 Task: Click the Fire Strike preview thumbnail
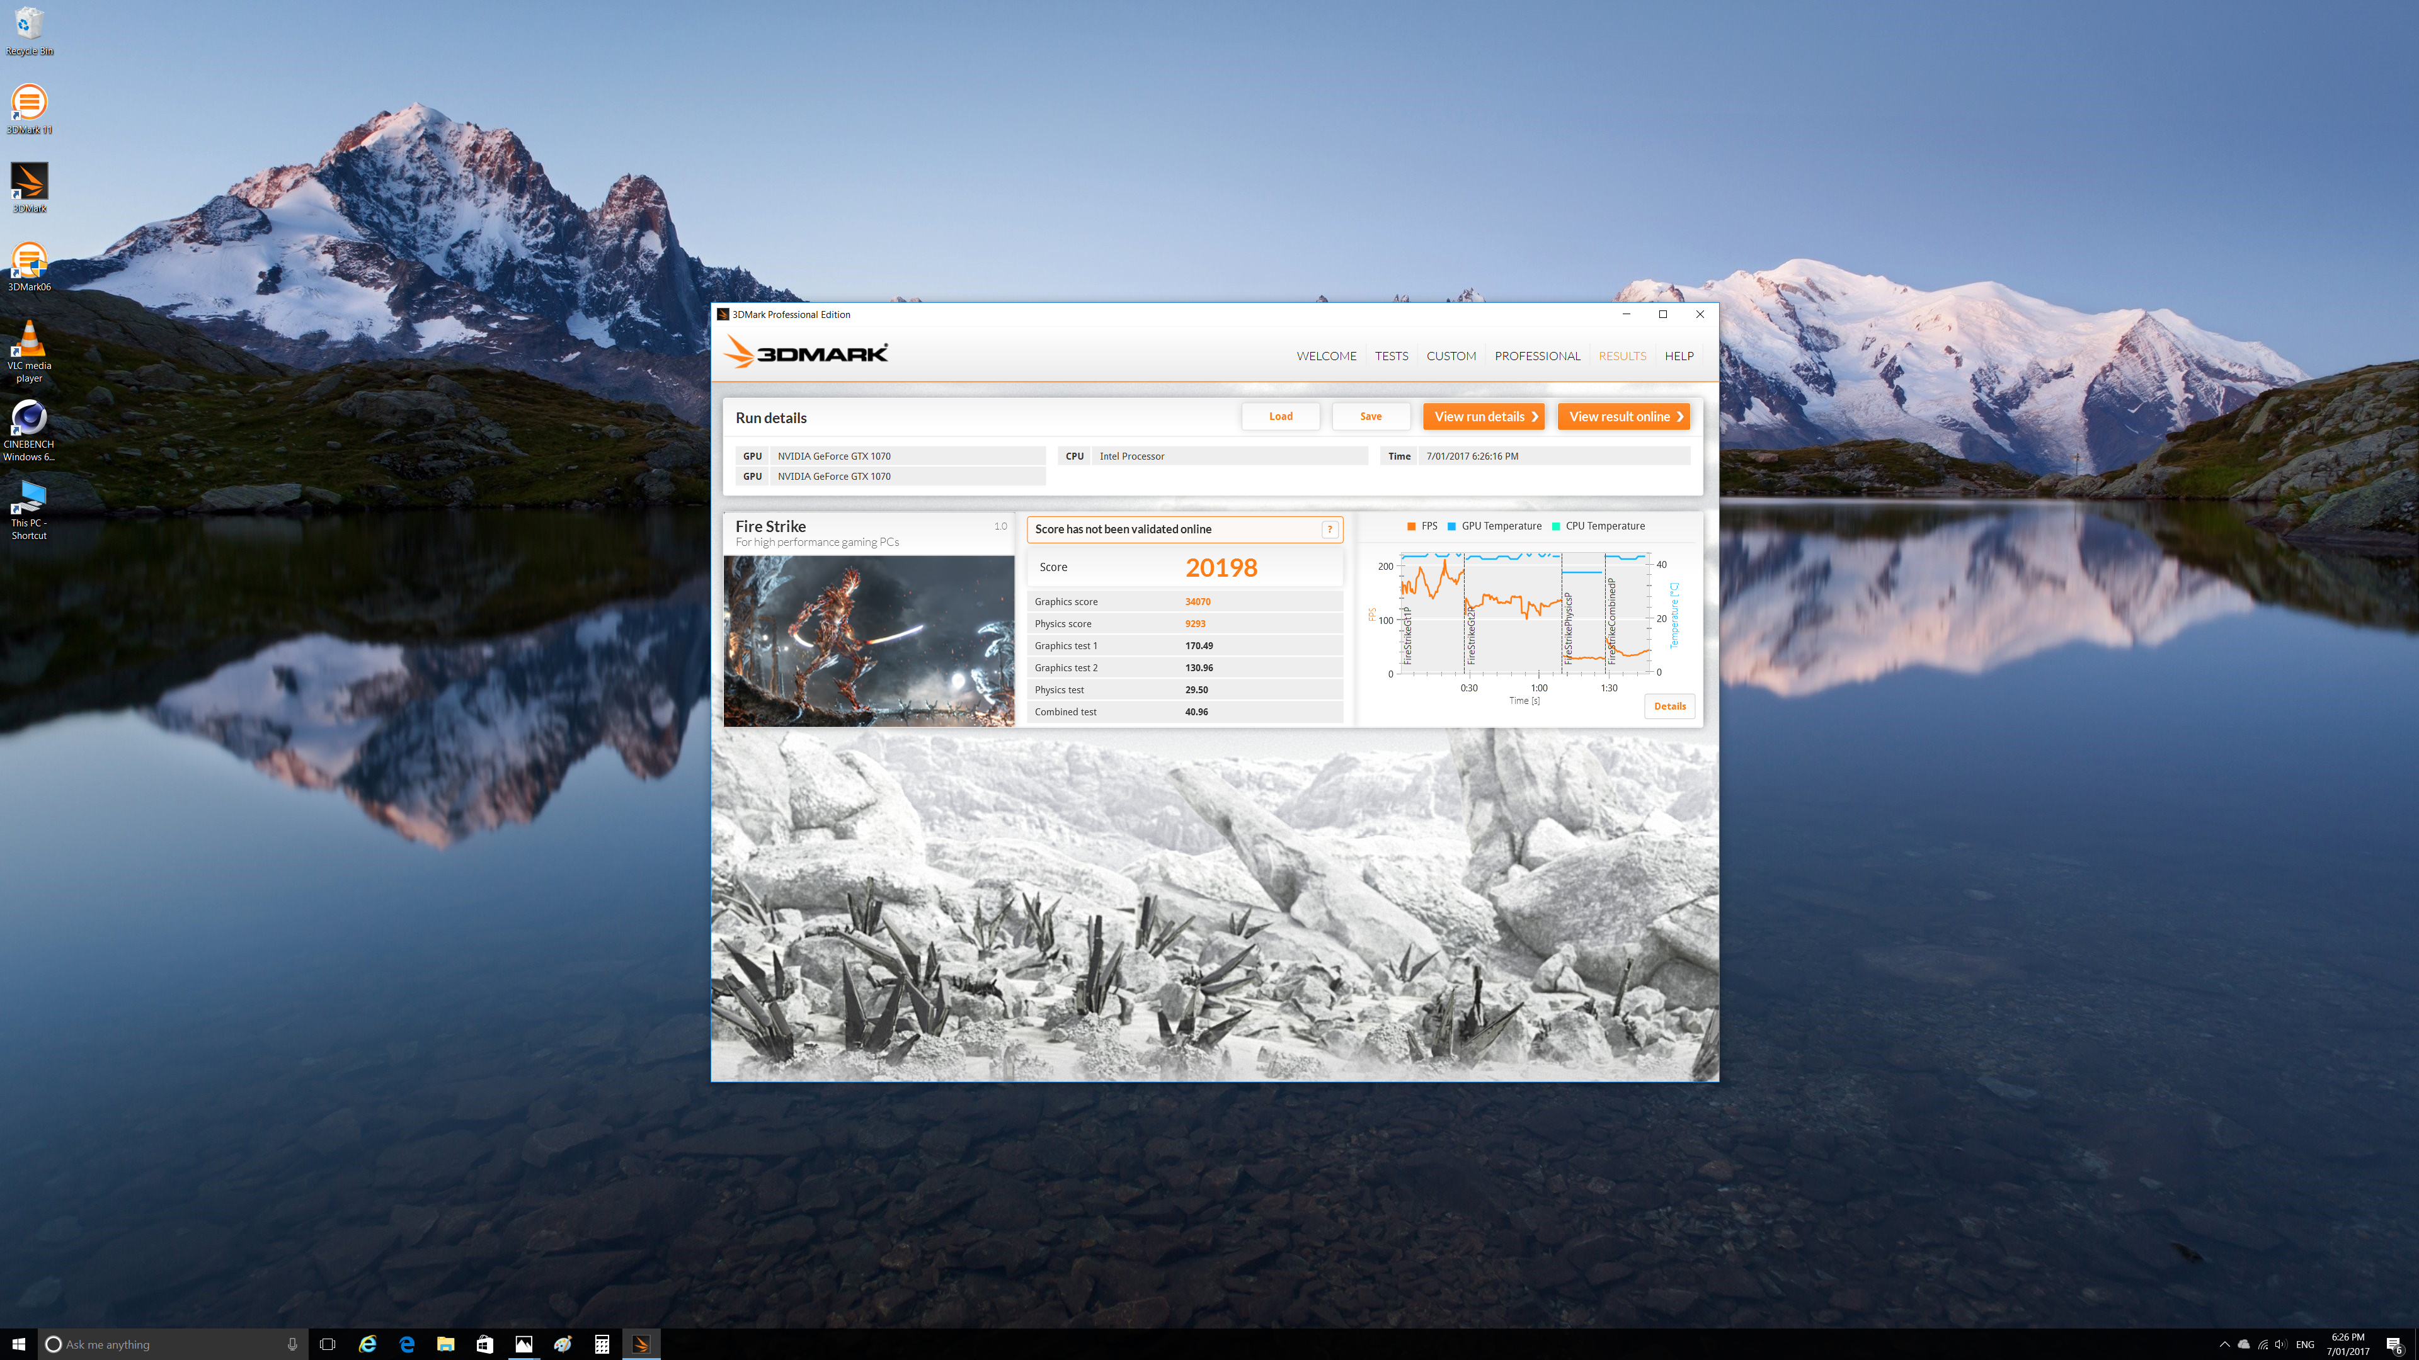tap(869, 641)
